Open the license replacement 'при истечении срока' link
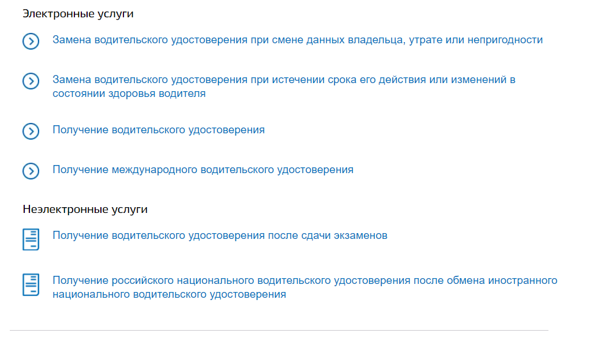Screen dimensions: 609x352 (284, 80)
